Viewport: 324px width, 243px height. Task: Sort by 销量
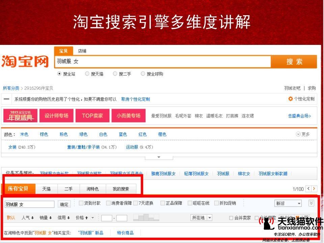point(46,218)
